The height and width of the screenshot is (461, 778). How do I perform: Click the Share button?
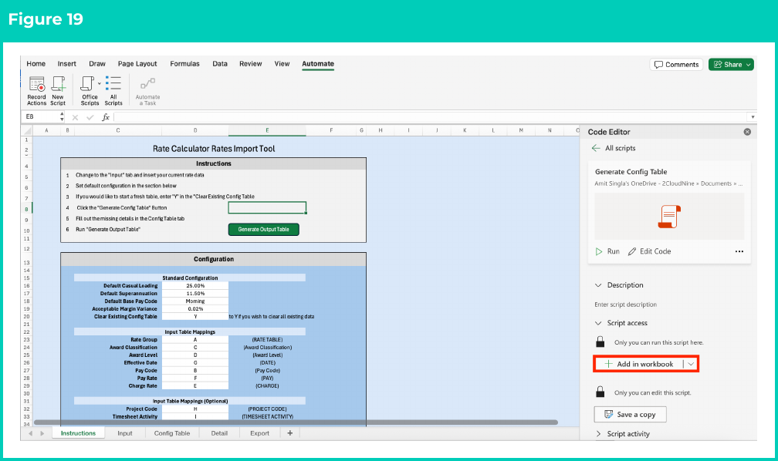(731, 65)
